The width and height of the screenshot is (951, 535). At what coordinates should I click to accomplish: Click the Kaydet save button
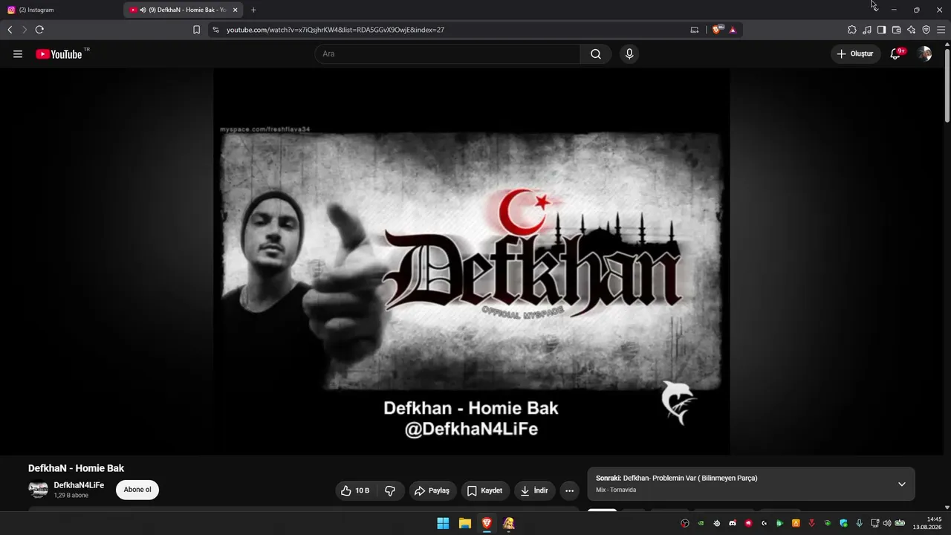484,490
